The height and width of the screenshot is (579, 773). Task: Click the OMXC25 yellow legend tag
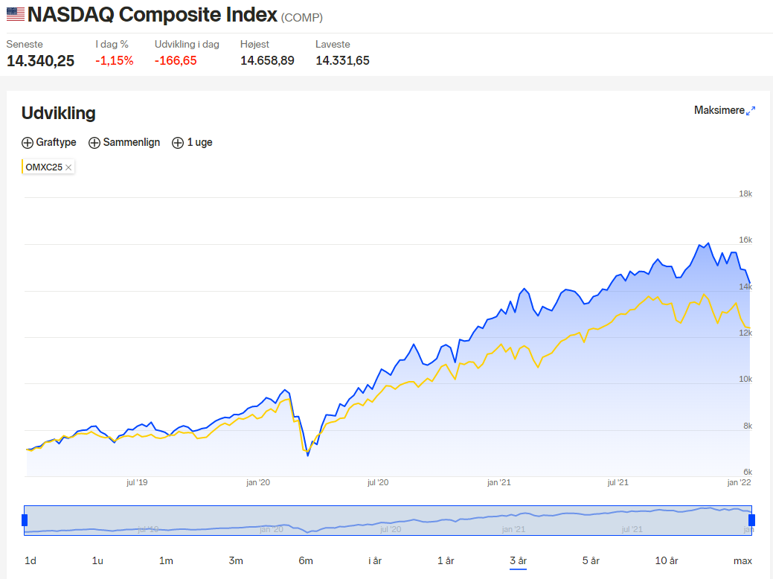coord(44,167)
